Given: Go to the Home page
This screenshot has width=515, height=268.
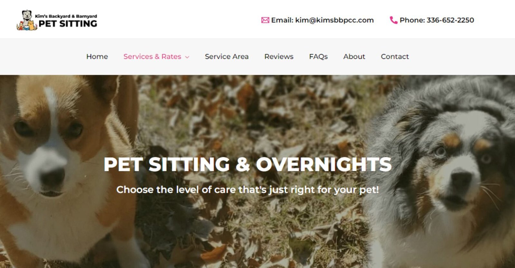Looking at the screenshot, I should pyautogui.click(x=97, y=56).
